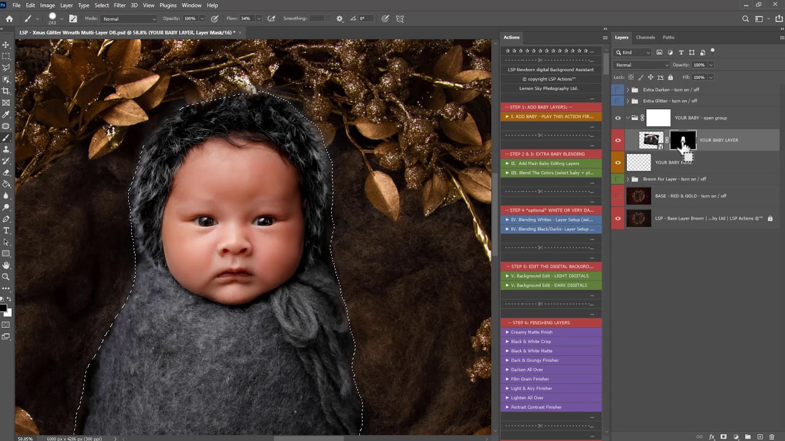Open the Image menu

point(47,6)
